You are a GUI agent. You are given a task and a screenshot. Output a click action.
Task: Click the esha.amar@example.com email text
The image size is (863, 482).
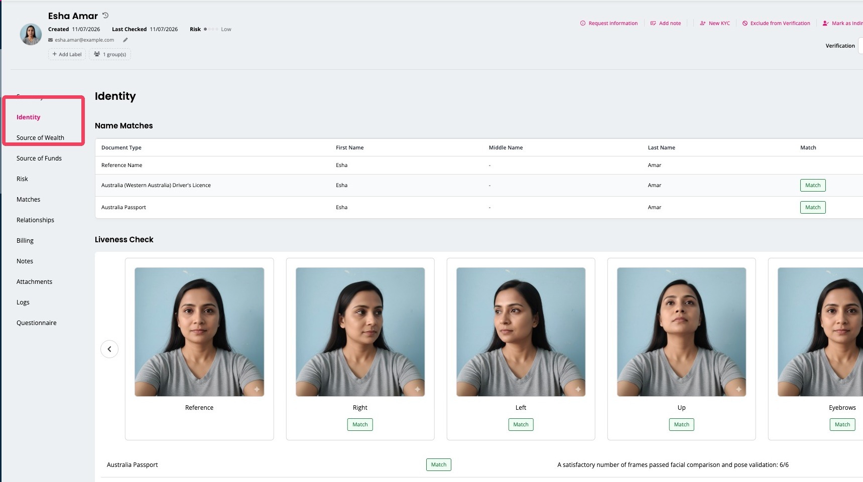tap(84, 40)
